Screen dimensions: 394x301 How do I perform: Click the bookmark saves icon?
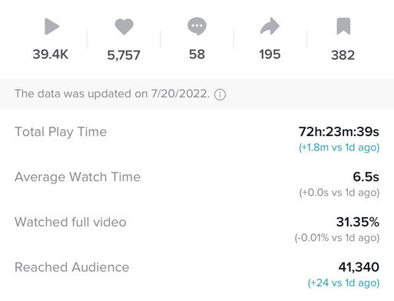coord(343,26)
